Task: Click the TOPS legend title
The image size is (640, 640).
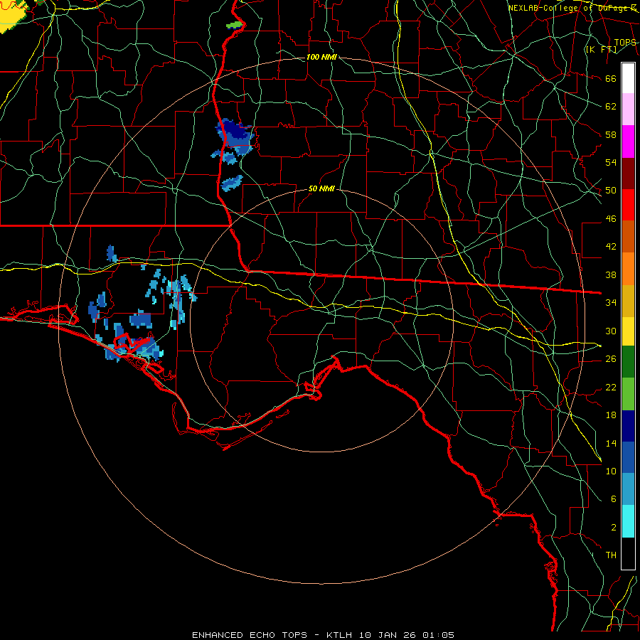Action: tap(625, 42)
